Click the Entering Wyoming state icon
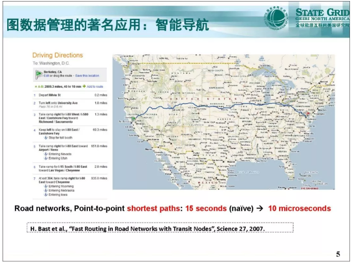This screenshot has height=263, width=351. pos(46,187)
